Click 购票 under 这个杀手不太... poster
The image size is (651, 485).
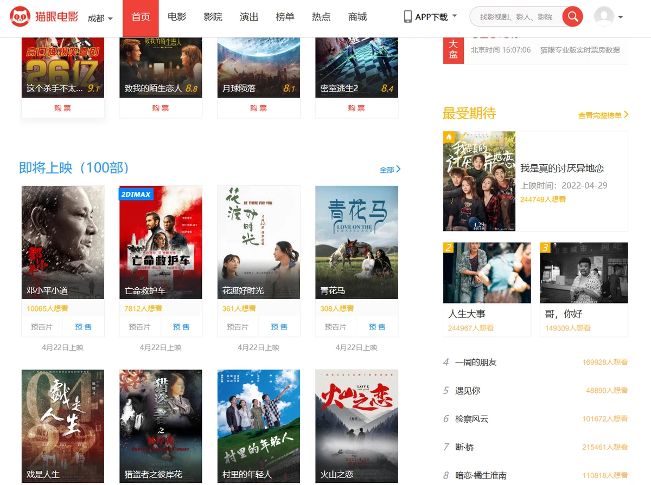click(x=63, y=108)
